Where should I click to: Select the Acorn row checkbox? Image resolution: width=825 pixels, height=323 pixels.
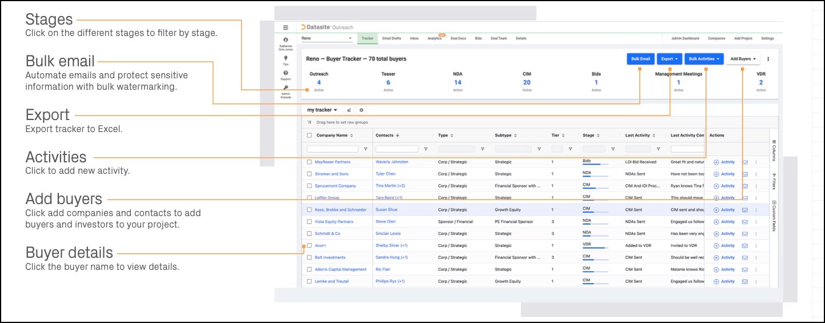(309, 246)
